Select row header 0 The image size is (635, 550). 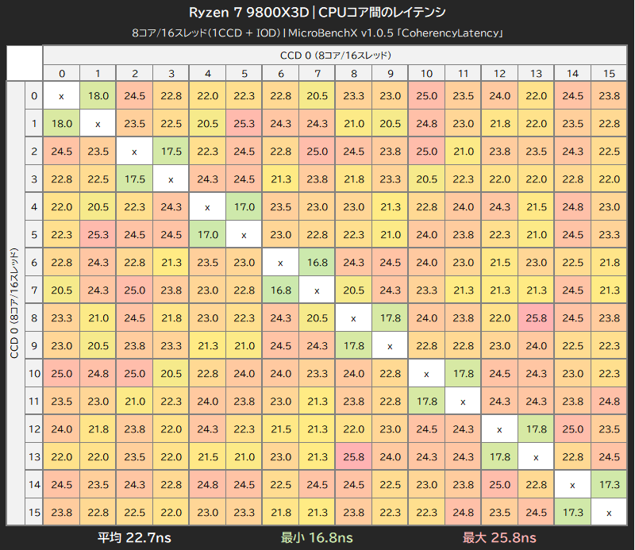click(x=34, y=96)
